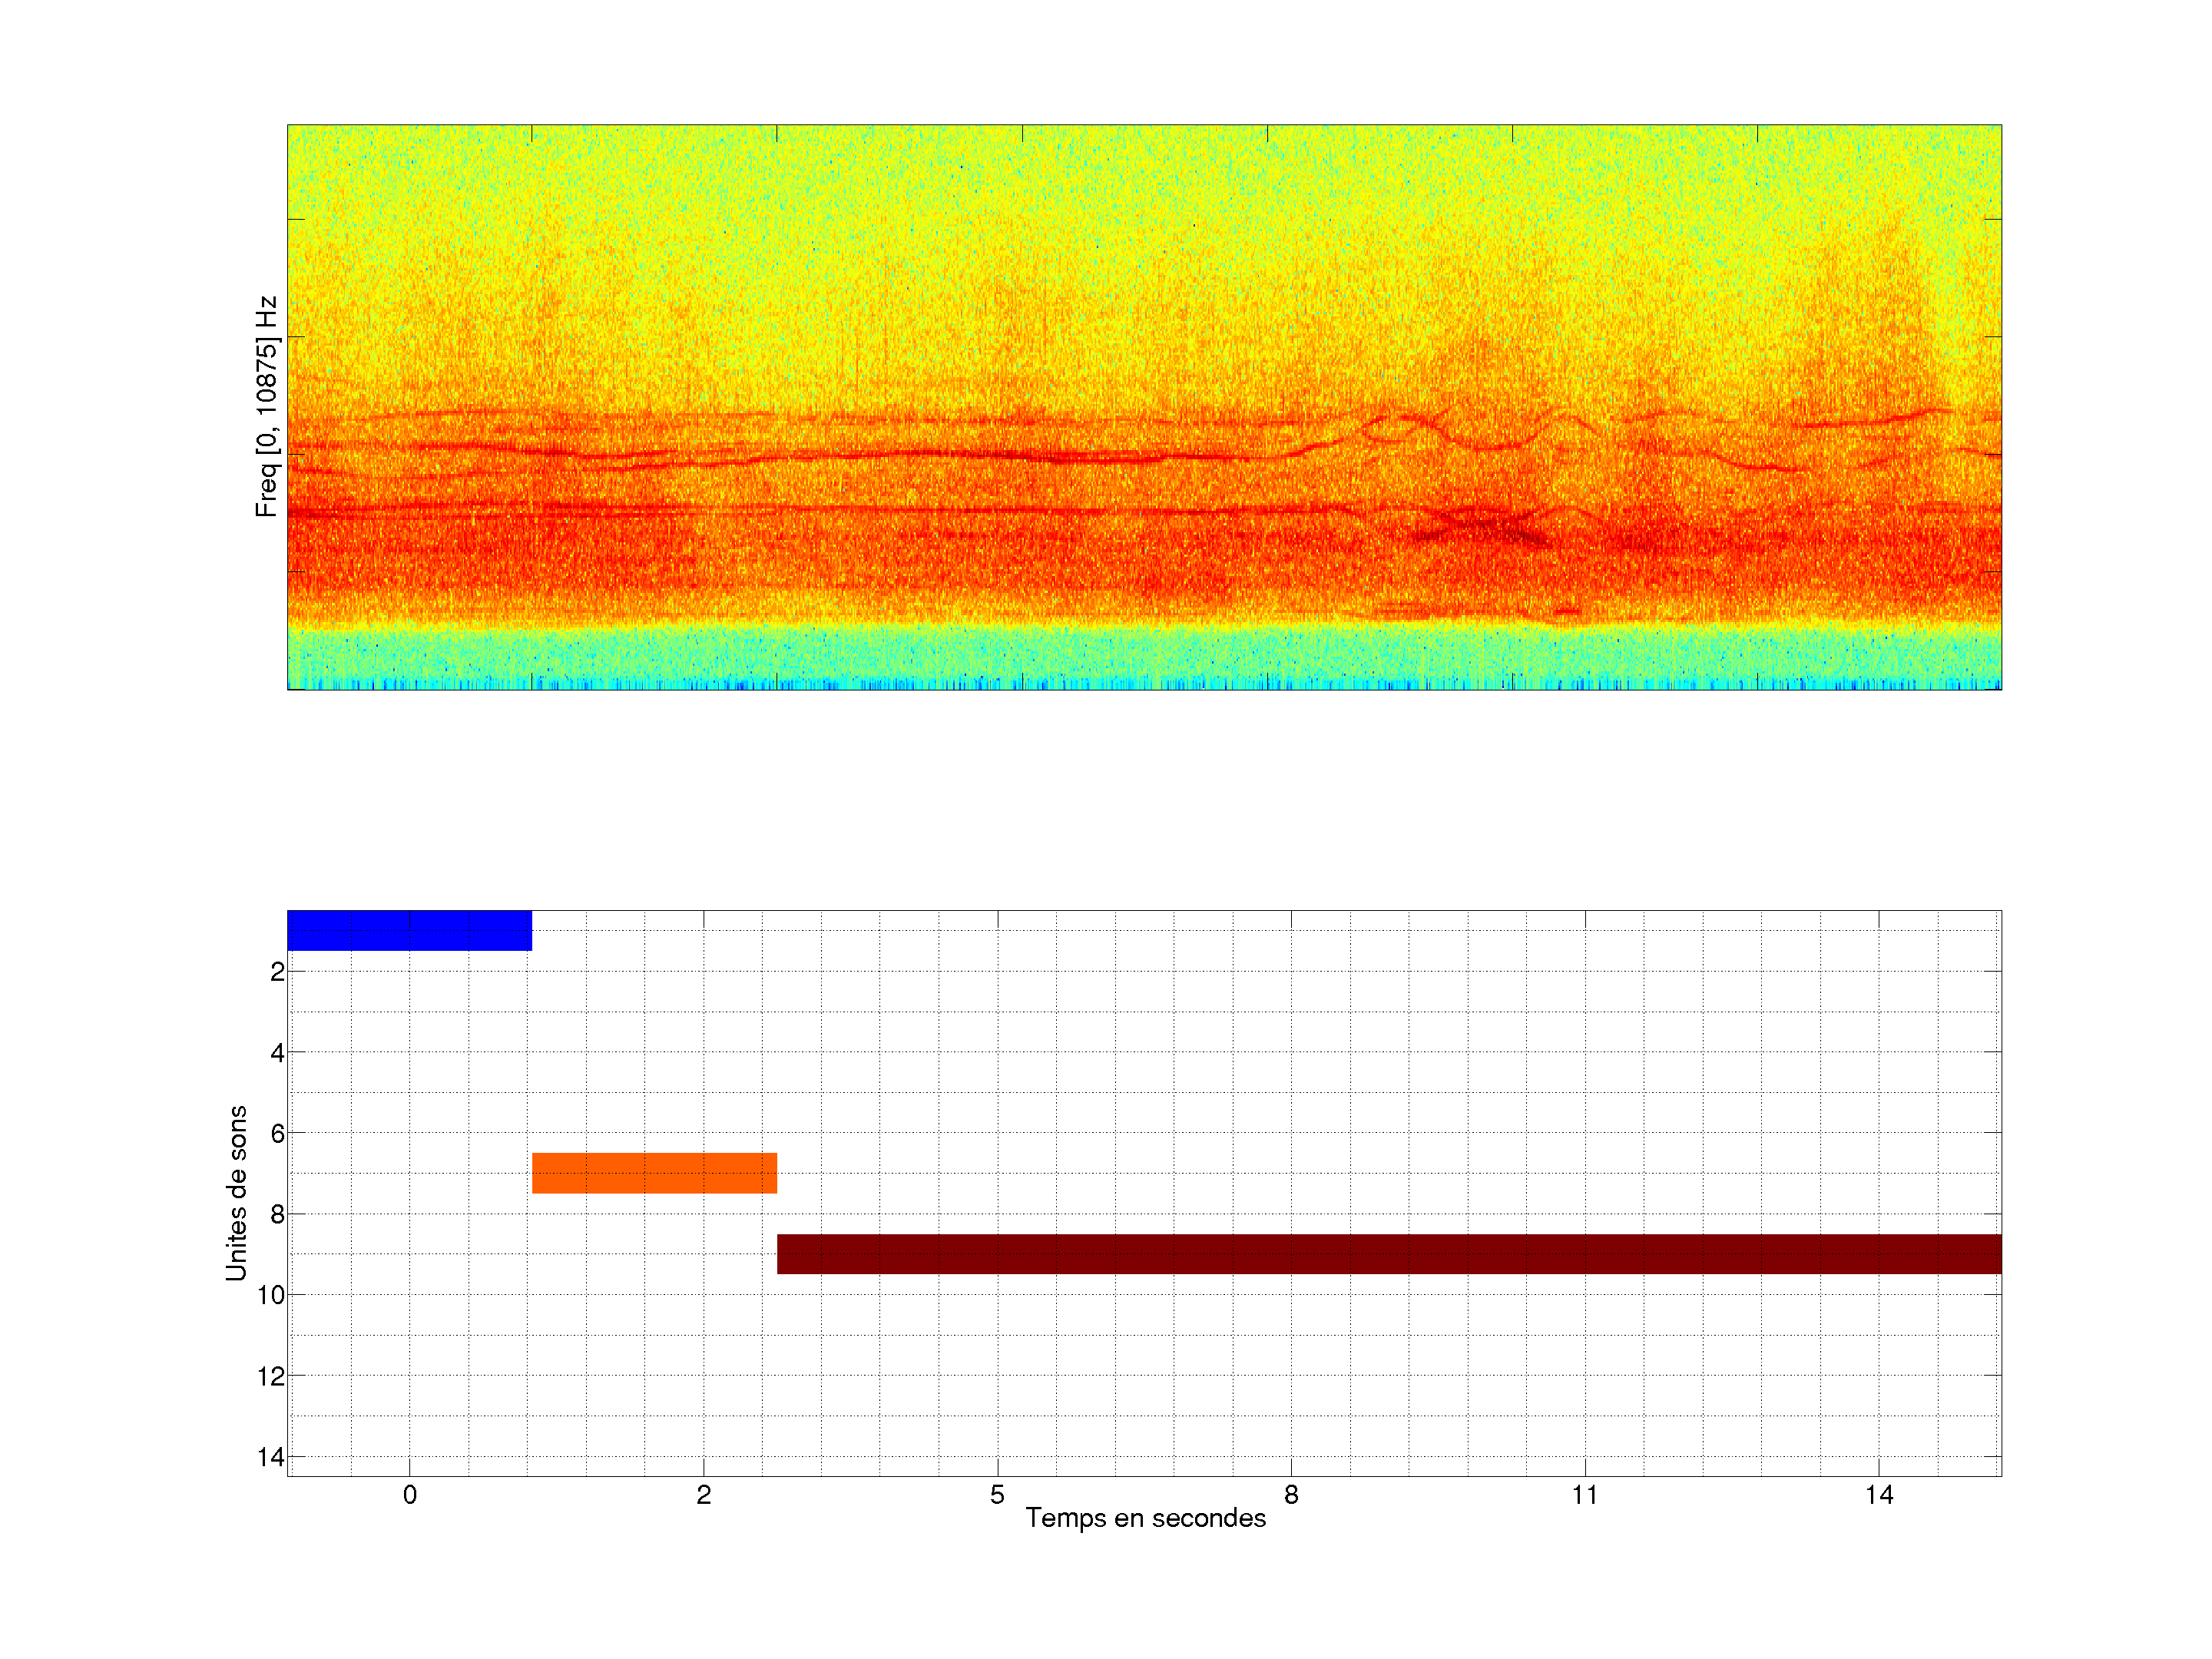Select the 'Unites de sons' axis label
Viewport: 2212px width, 1659px height.
coord(237,1193)
